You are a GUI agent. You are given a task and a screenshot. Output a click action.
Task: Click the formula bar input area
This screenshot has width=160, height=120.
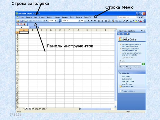(92, 27)
